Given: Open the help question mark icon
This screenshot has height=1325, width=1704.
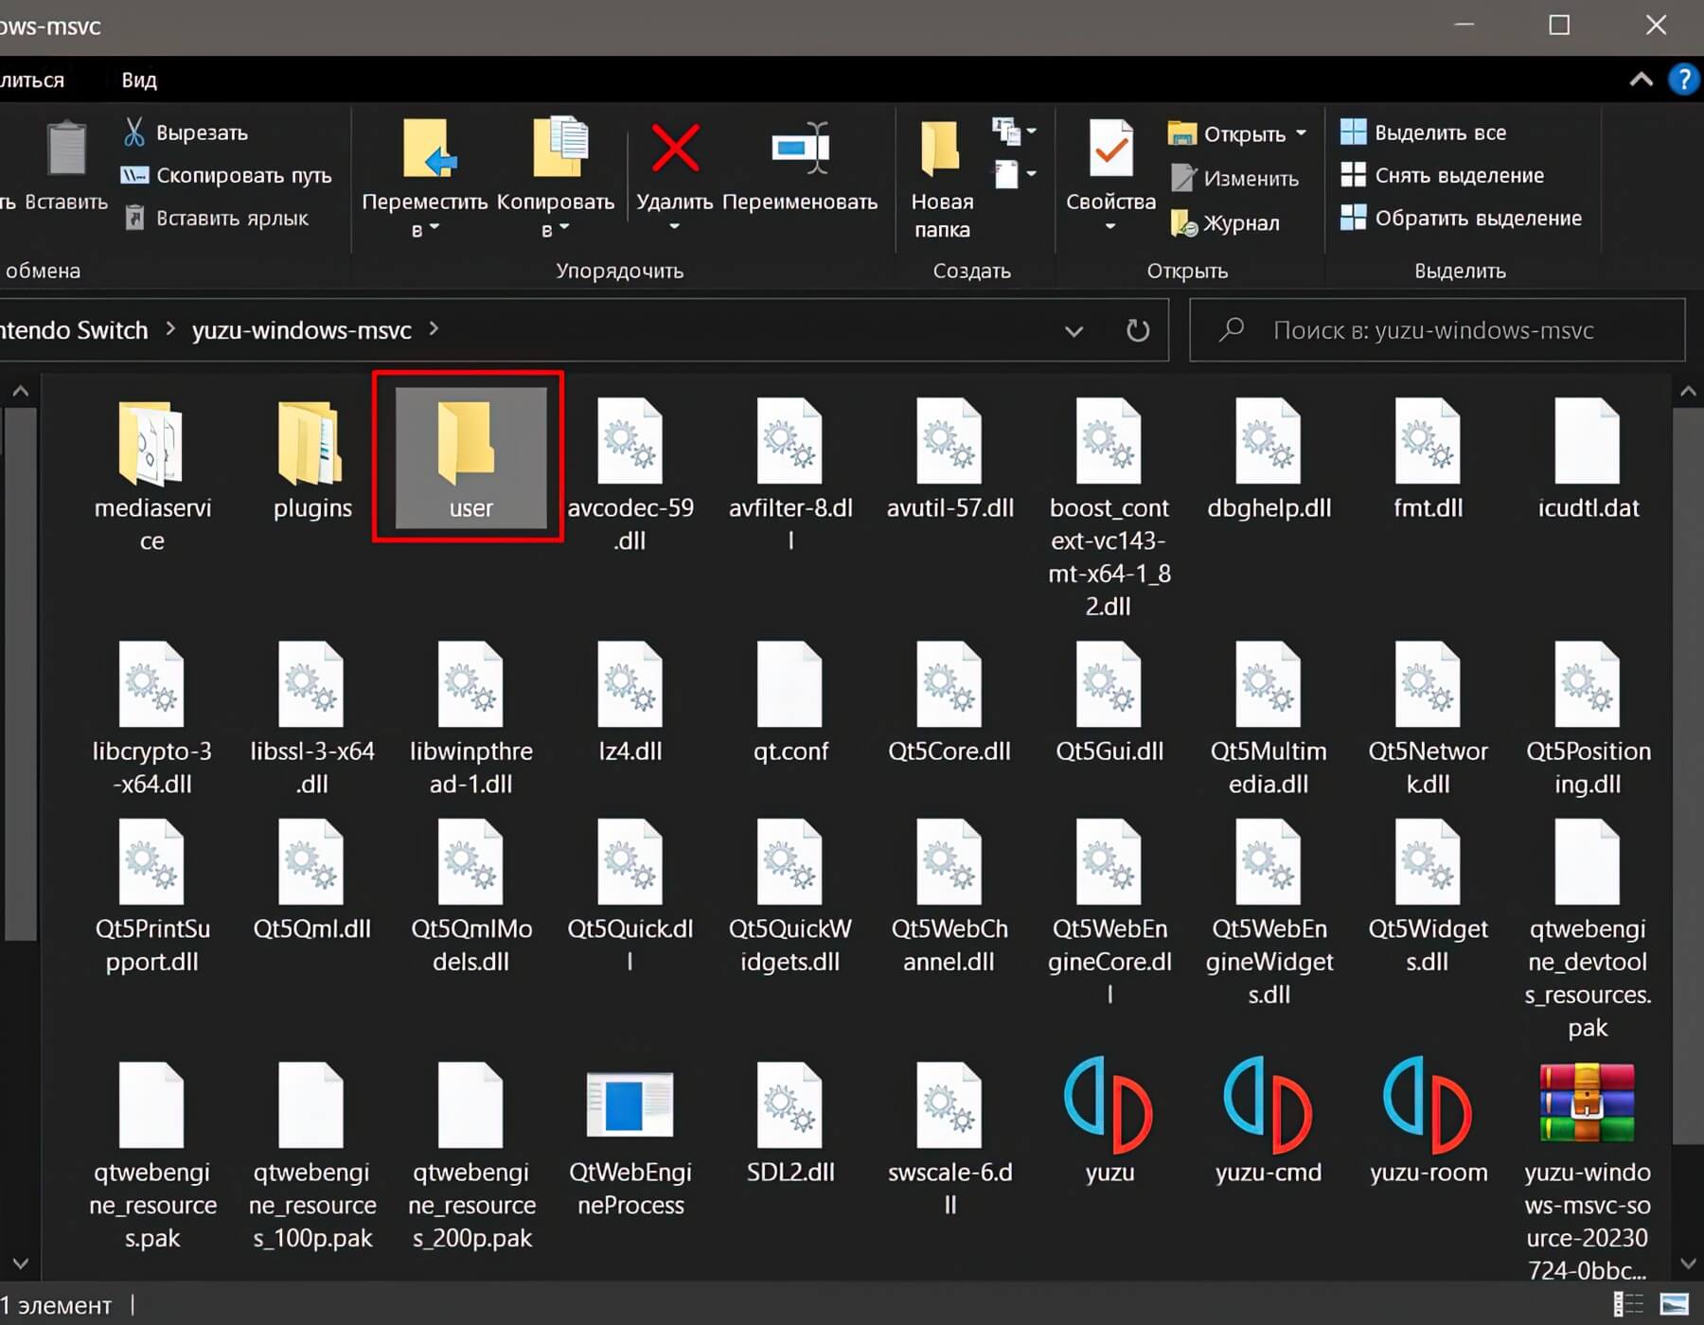Looking at the screenshot, I should [x=1683, y=79].
